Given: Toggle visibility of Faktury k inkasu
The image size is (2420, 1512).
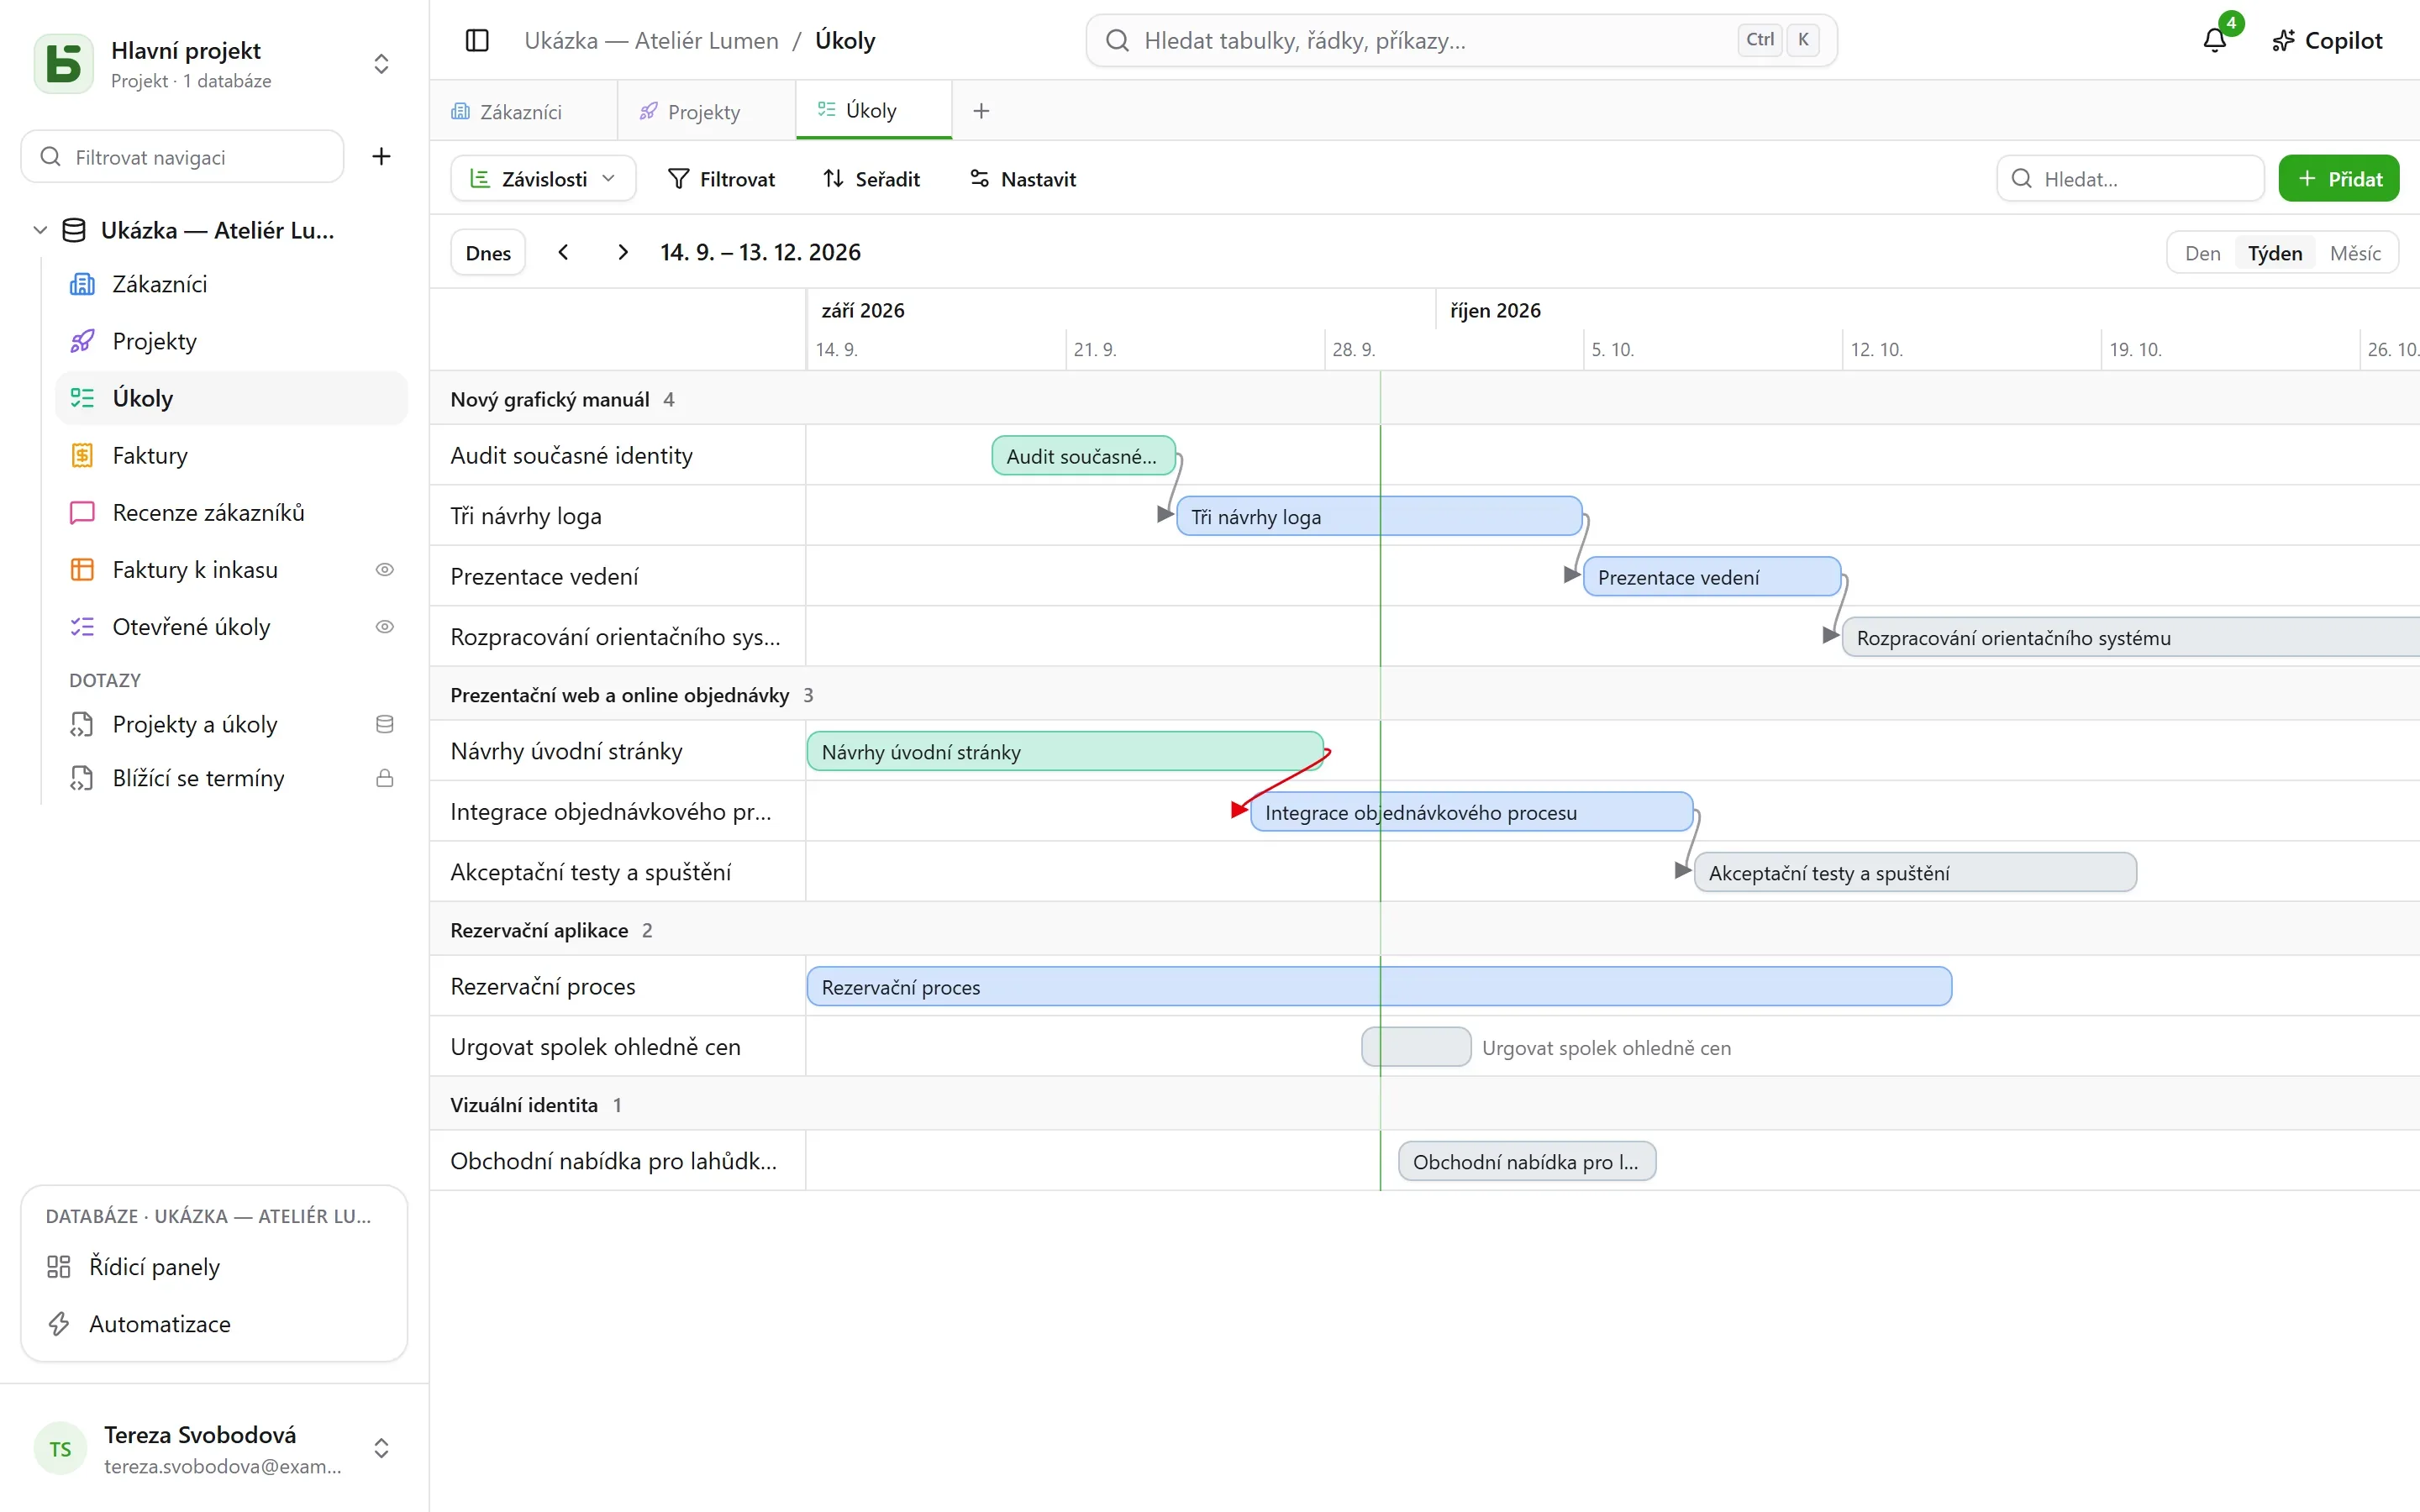Looking at the screenshot, I should (384, 570).
